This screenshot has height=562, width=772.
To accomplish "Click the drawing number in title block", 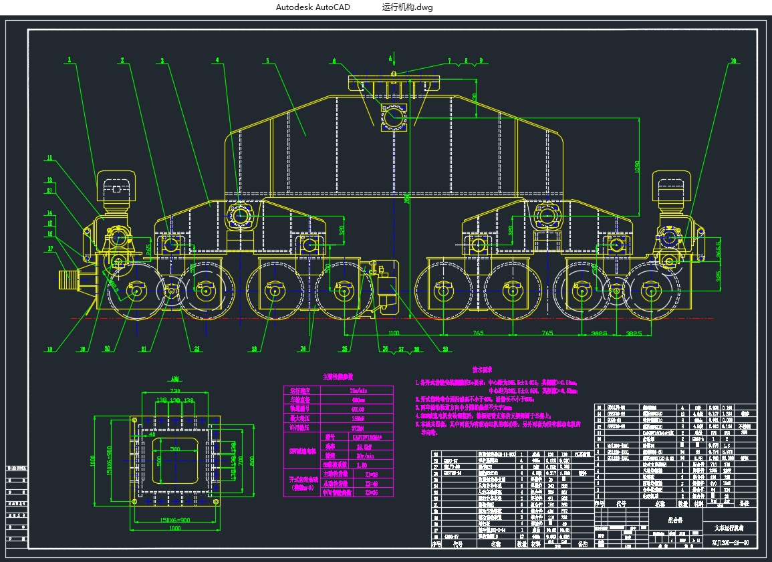I will tap(730, 542).
